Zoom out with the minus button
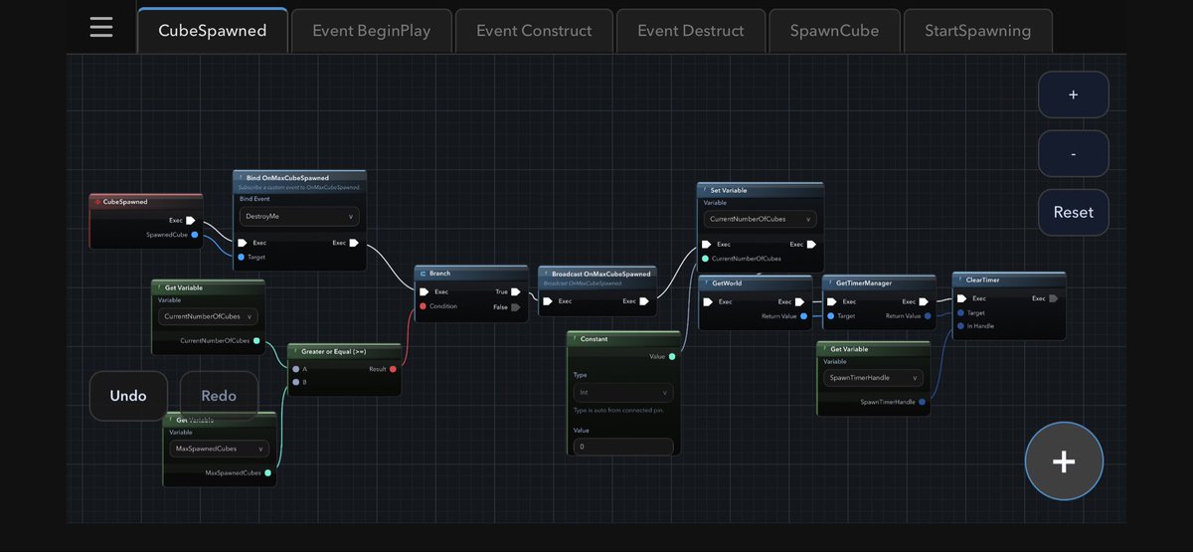The height and width of the screenshot is (552, 1193). (1074, 154)
